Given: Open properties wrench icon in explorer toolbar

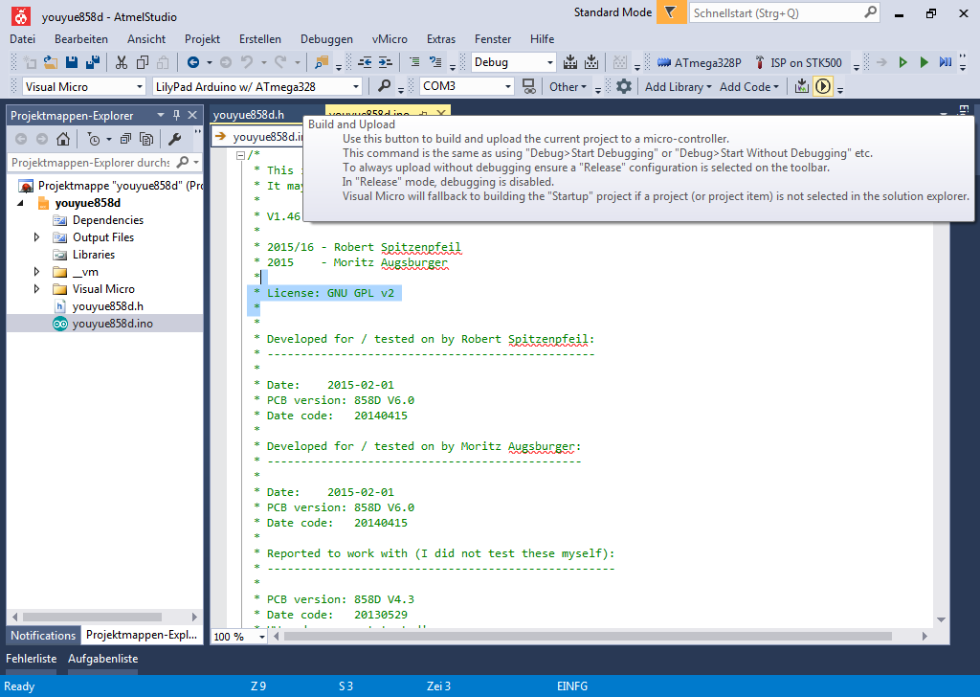Looking at the screenshot, I should [x=174, y=139].
